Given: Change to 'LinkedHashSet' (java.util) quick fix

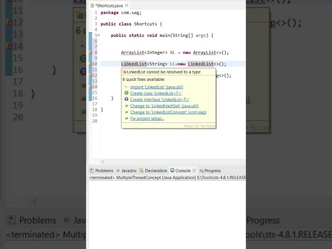Looking at the screenshot, I should click(x=164, y=106).
